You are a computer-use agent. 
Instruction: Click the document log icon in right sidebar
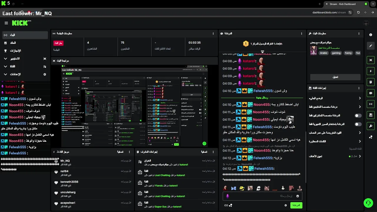(371, 82)
